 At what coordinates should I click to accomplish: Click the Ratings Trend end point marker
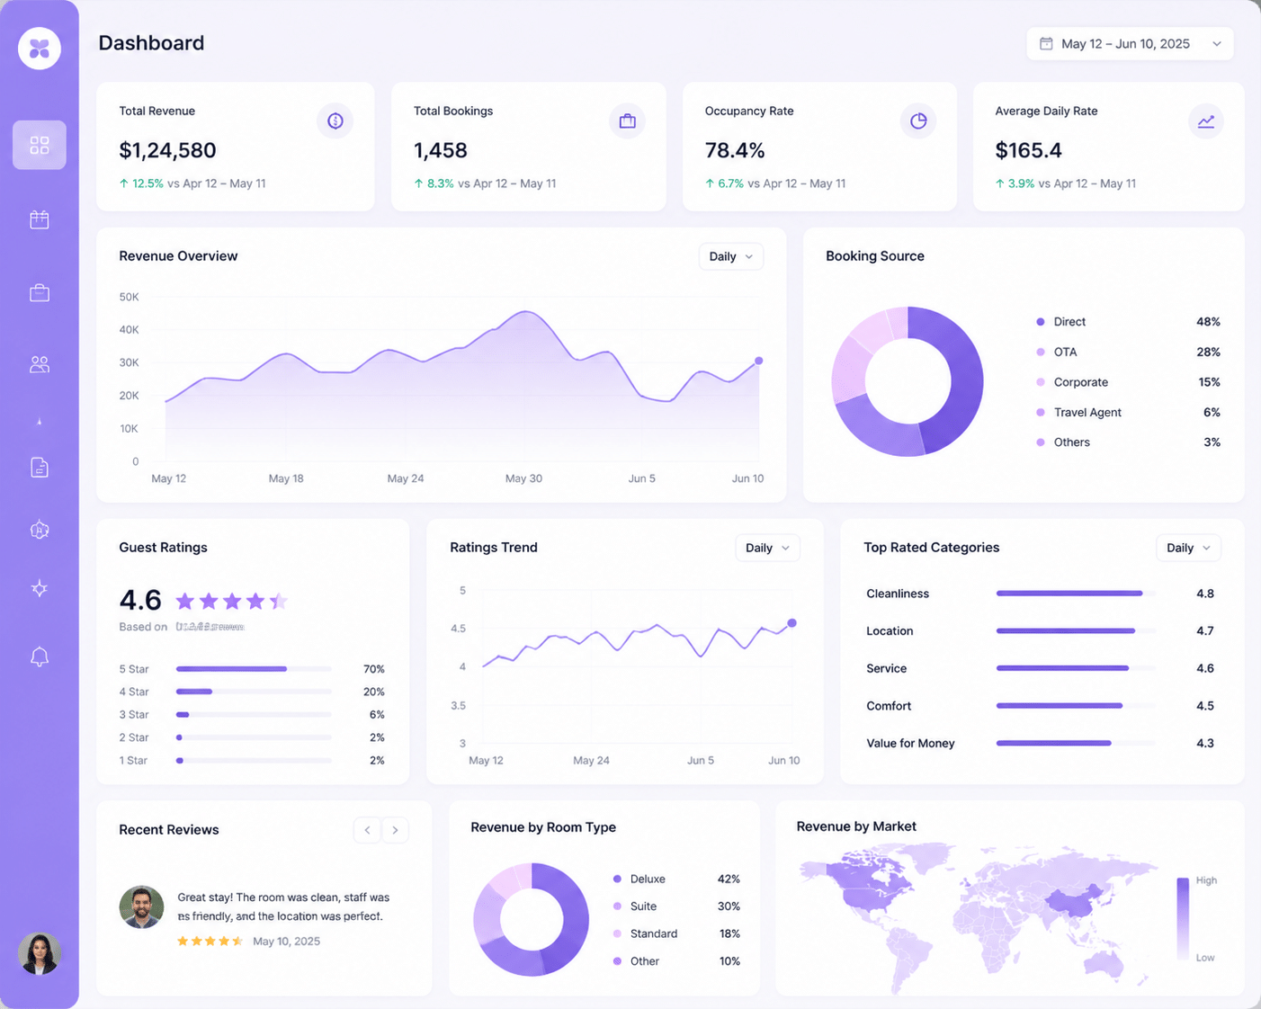(791, 623)
